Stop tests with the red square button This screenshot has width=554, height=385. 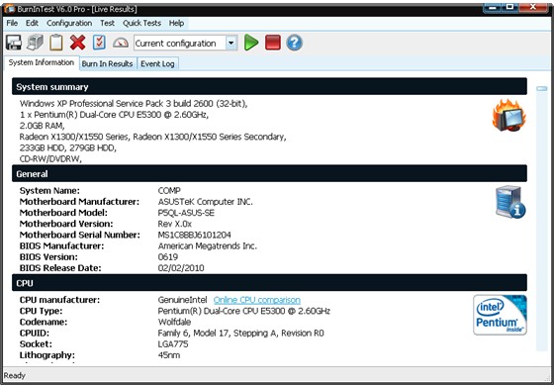(x=273, y=43)
